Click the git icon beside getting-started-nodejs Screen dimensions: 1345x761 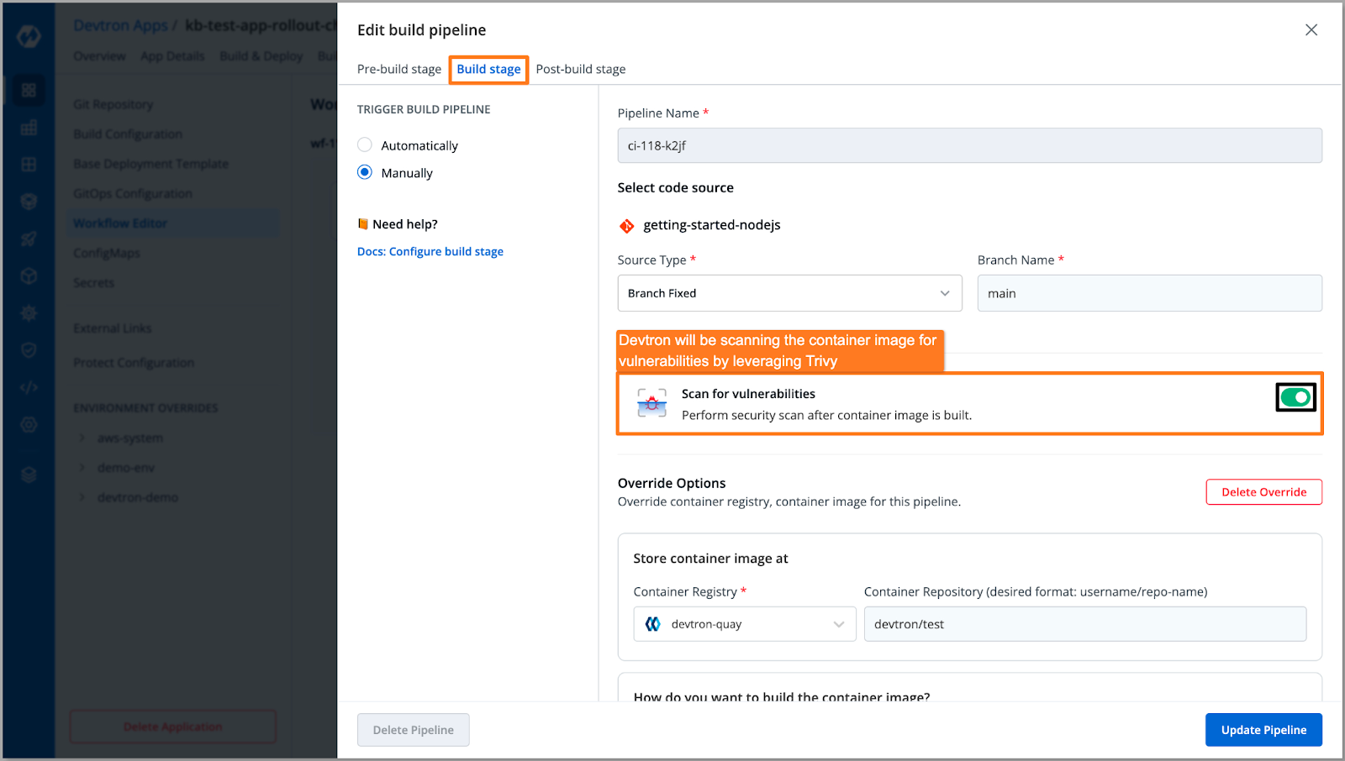(627, 225)
